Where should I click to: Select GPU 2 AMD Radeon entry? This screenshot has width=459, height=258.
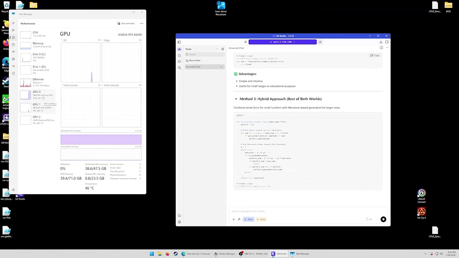tap(37, 120)
